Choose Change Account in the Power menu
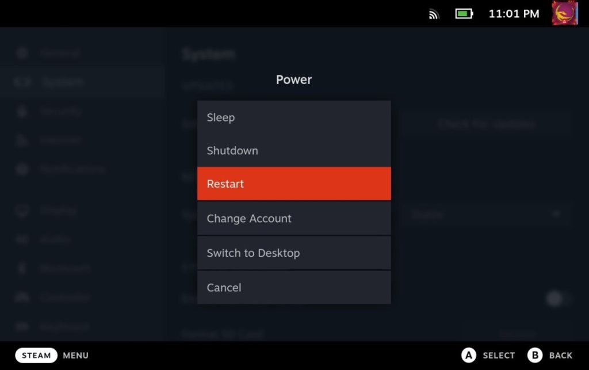 294,218
